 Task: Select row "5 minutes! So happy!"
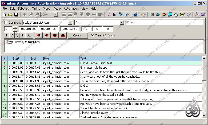(102, 68)
